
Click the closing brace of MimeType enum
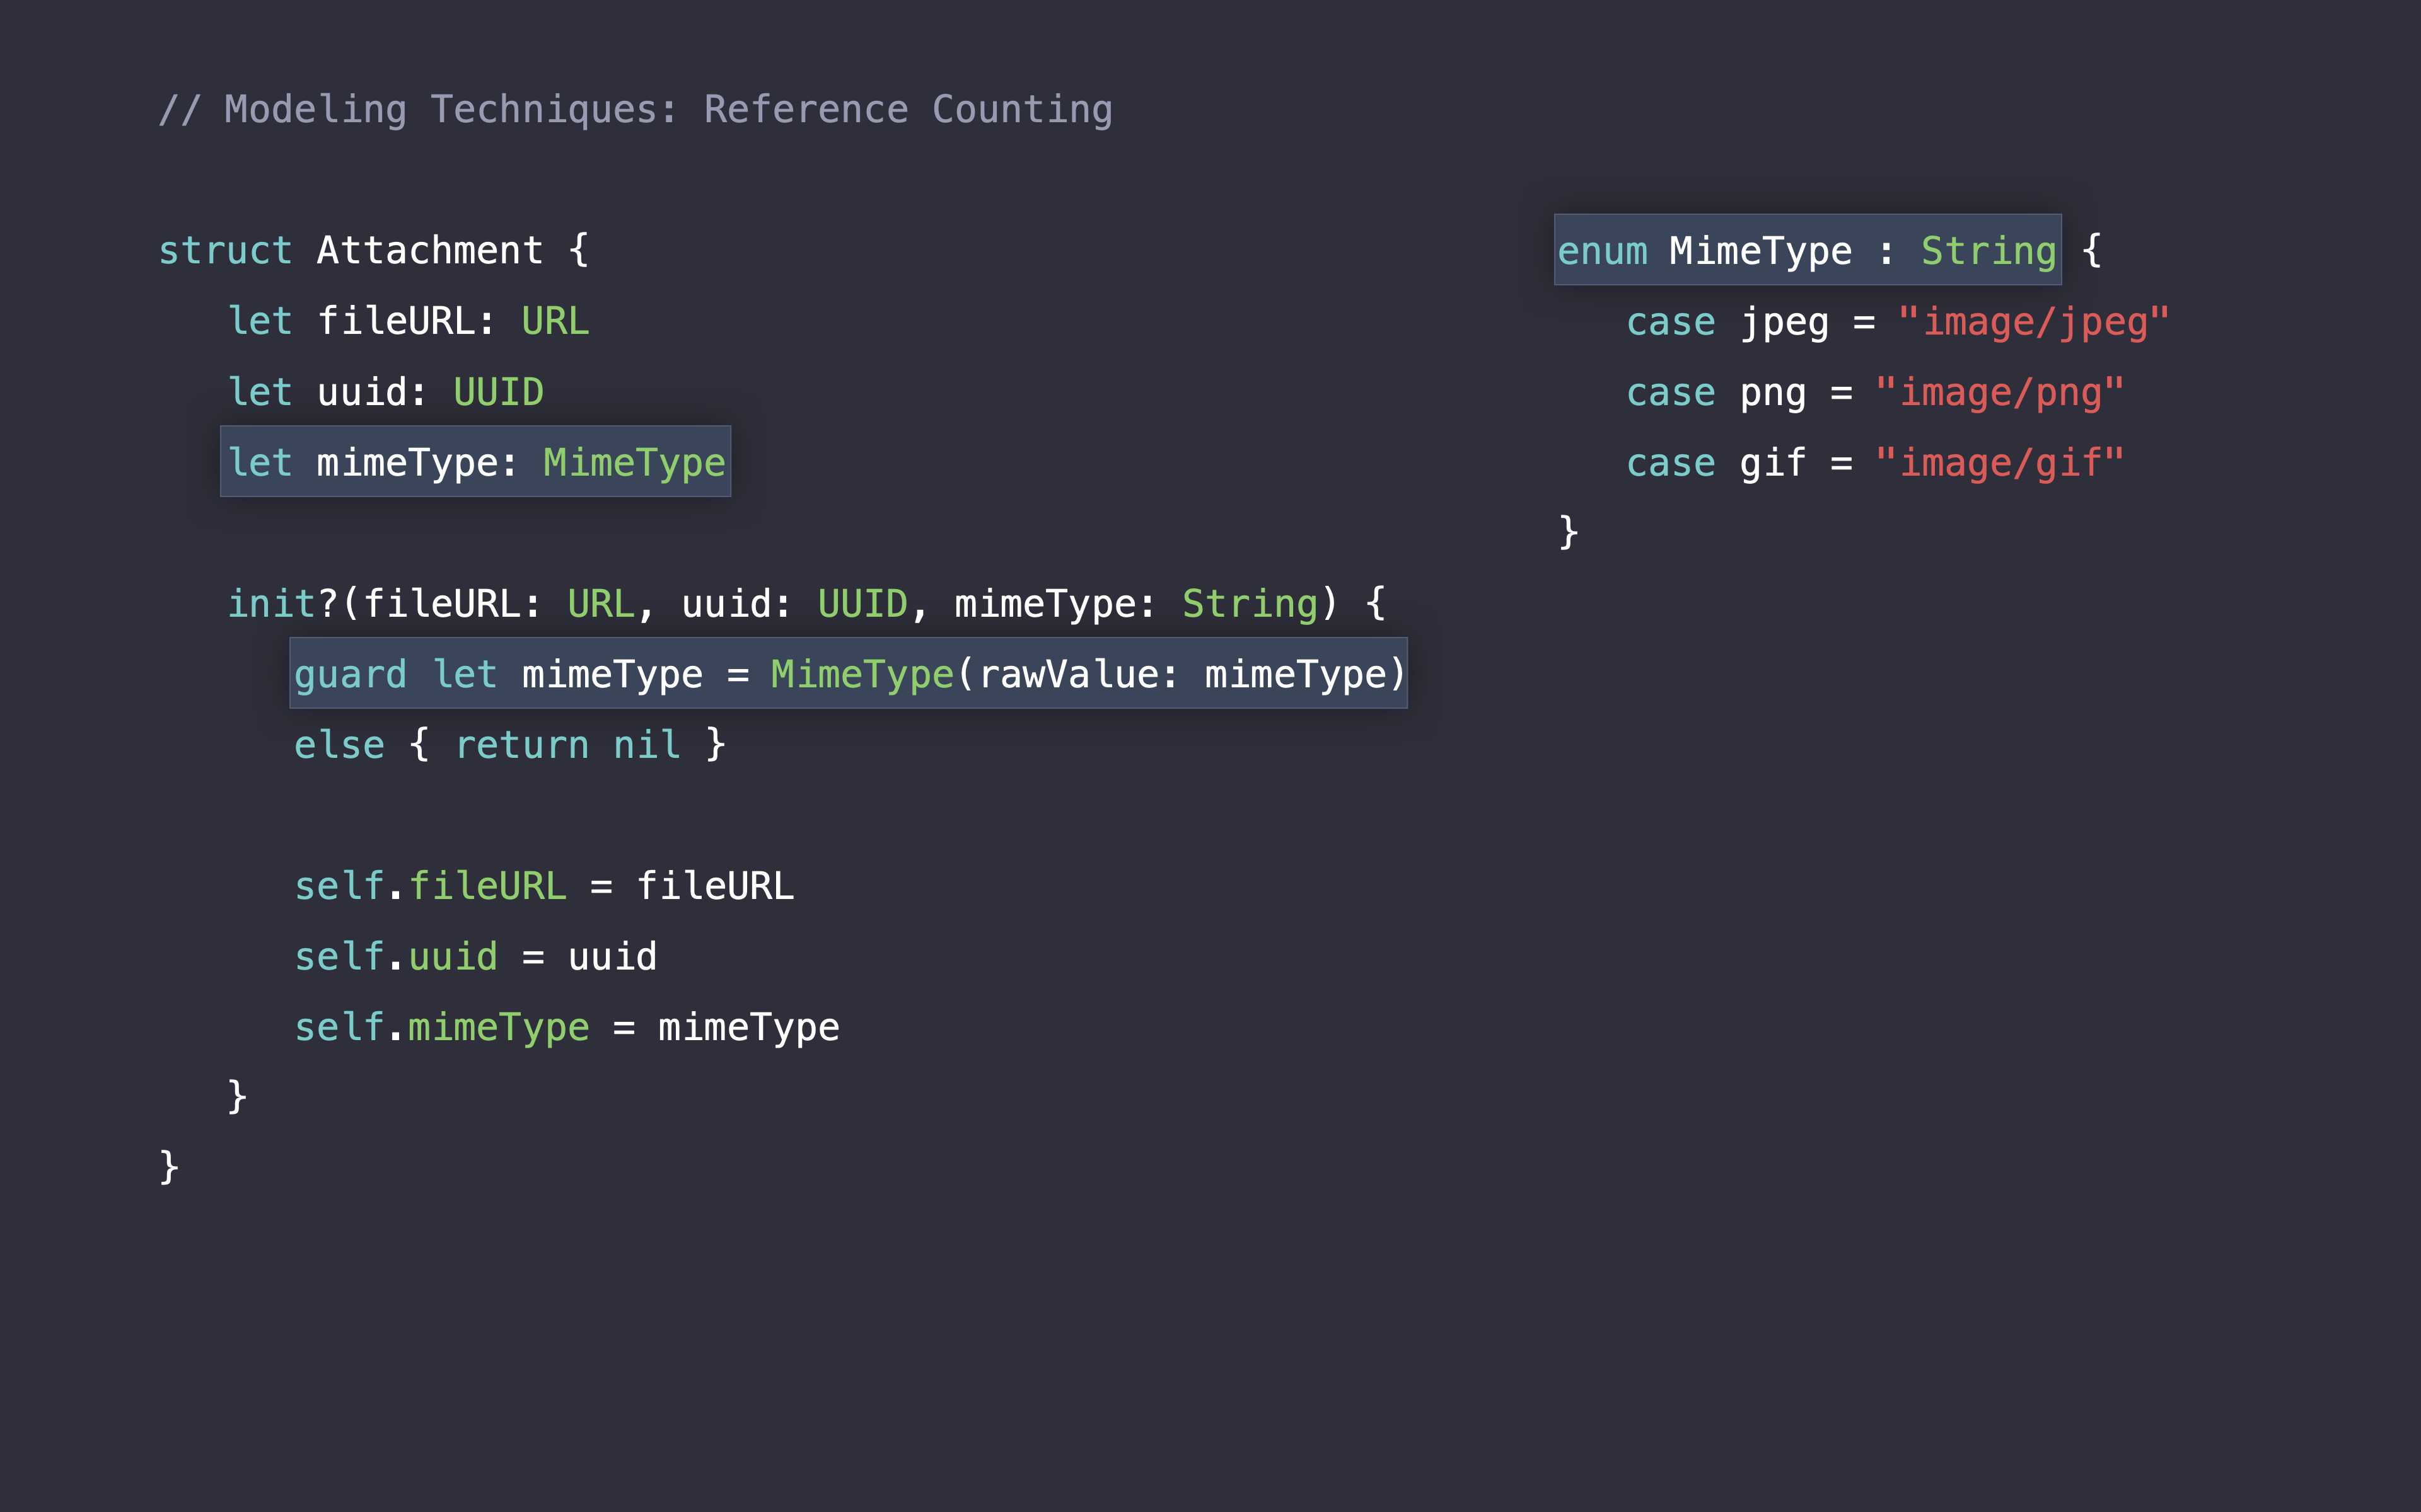tap(1567, 531)
